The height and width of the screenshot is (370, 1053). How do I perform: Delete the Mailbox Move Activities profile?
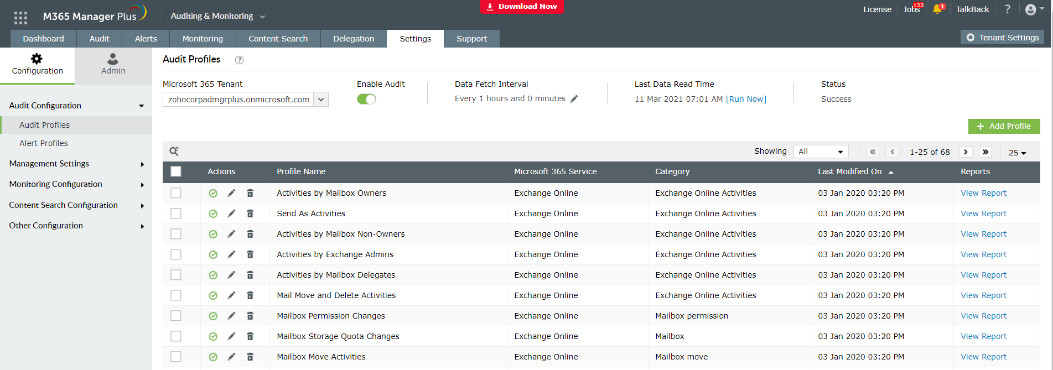[250, 357]
